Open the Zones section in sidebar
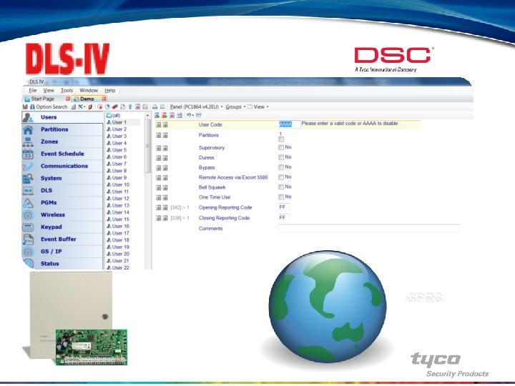This screenshot has height=386, width=515. point(62,142)
